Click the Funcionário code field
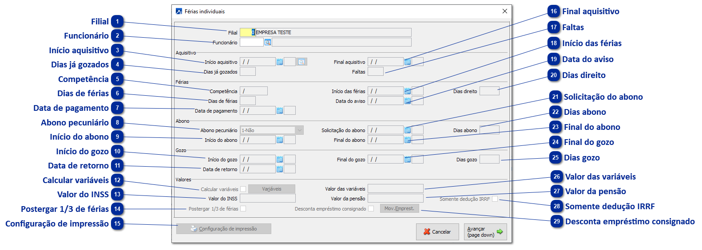 click(x=251, y=42)
